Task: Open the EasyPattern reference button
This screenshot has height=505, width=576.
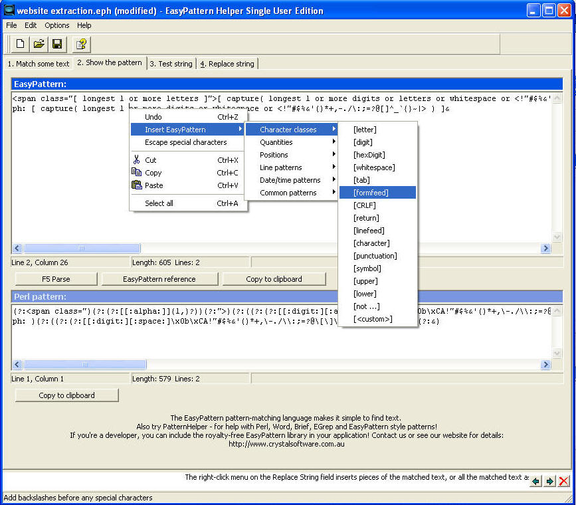Action: [x=159, y=279]
